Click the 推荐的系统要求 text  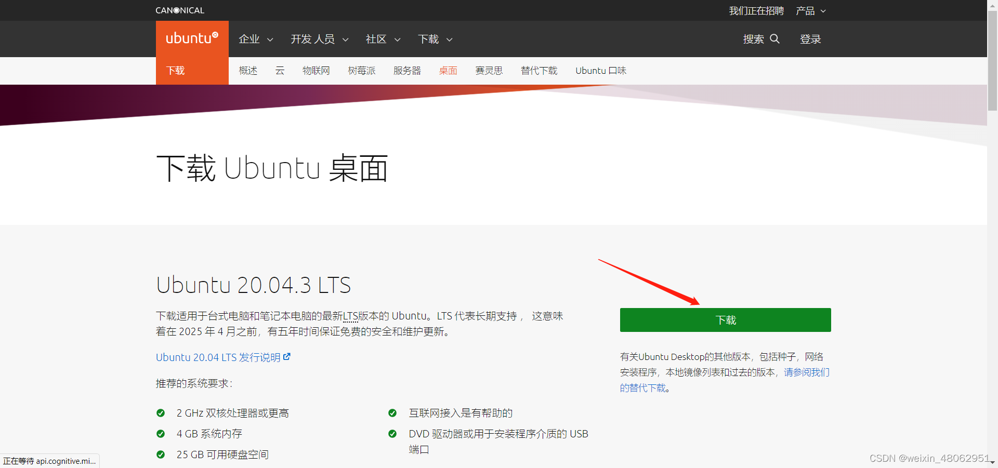tap(194, 384)
